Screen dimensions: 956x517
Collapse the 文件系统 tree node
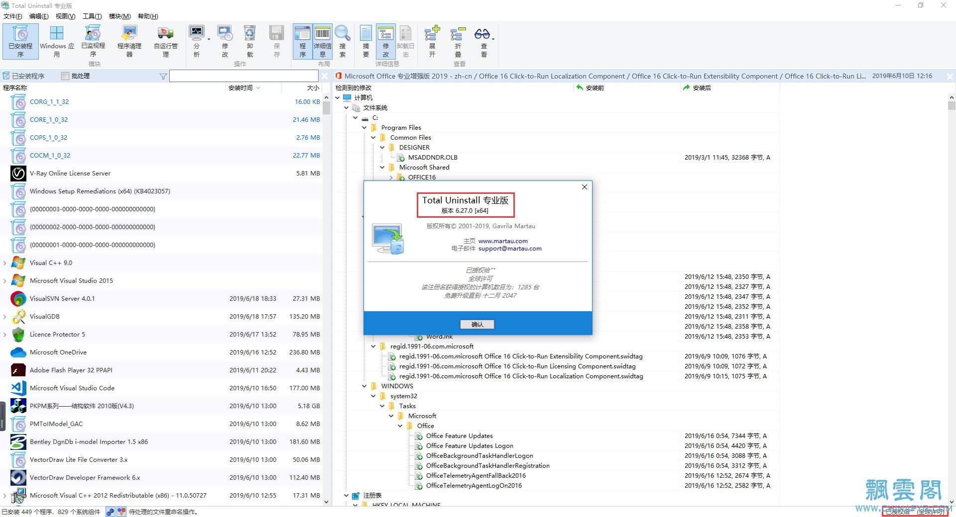(x=347, y=108)
